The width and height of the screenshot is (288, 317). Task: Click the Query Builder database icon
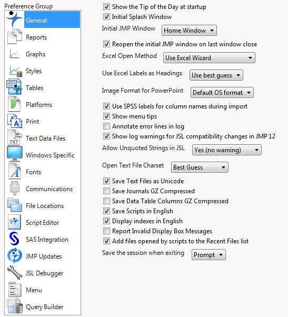tap(15, 305)
